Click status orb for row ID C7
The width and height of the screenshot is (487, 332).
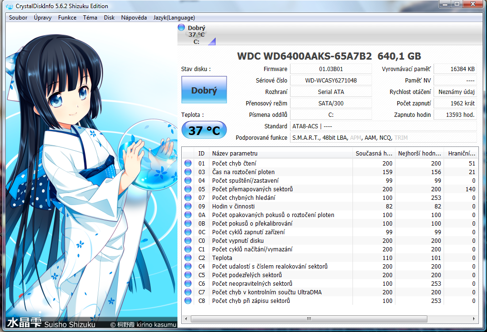pos(188,292)
